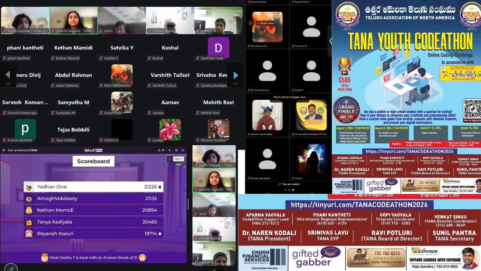This screenshot has width=481, height=271.
Task: Open the Kahoot menu icon beside Join text
Action: pyautogui.click(x=4, y=150)
